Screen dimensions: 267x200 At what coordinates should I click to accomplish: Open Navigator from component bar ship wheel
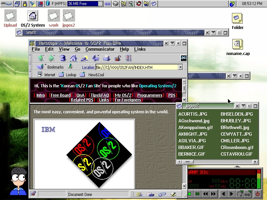[x=139, y=194]
